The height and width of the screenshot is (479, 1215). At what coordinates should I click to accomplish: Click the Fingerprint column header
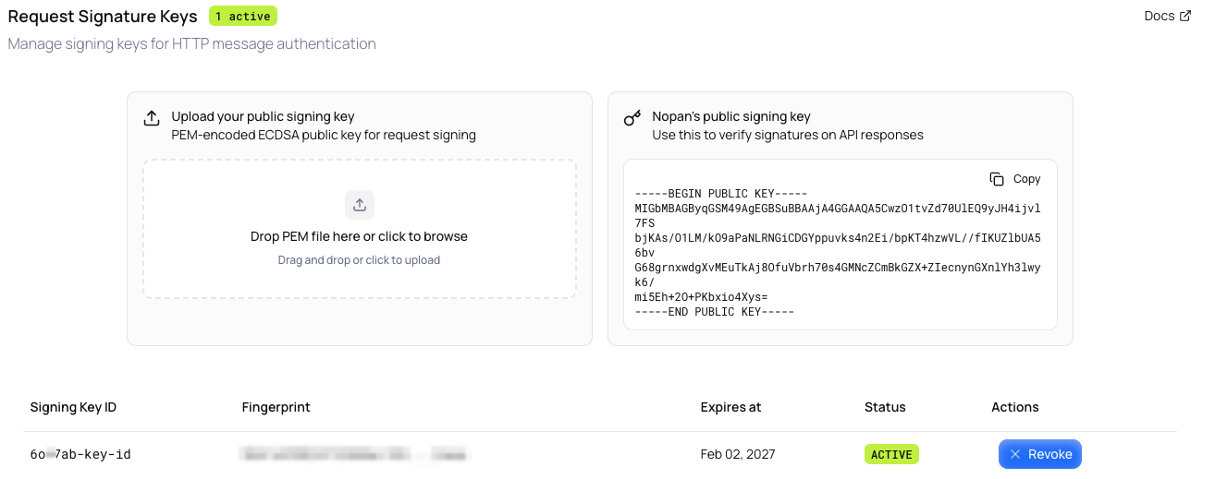[276, 407]
